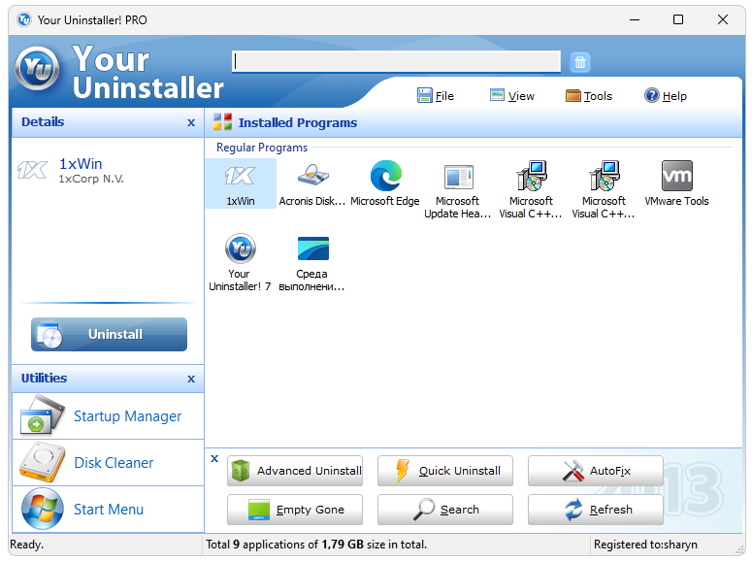Viewport: 752px width, 562px height.
Task: Open the Tools menu
Action: (x=589, y=96)
